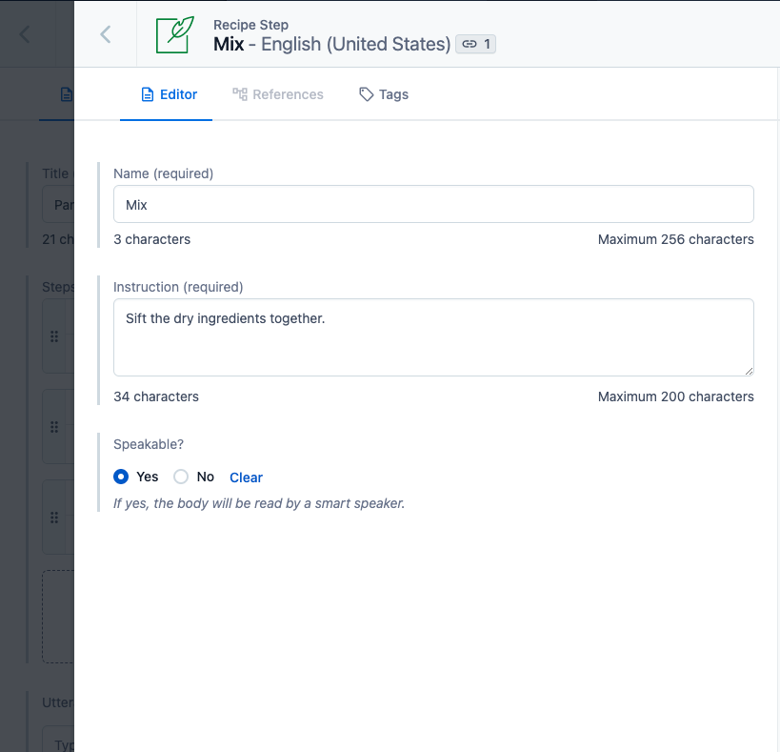780x752 pixels.
Task: Click the background Editor tab document icon
Action: (x=67, y=94)
